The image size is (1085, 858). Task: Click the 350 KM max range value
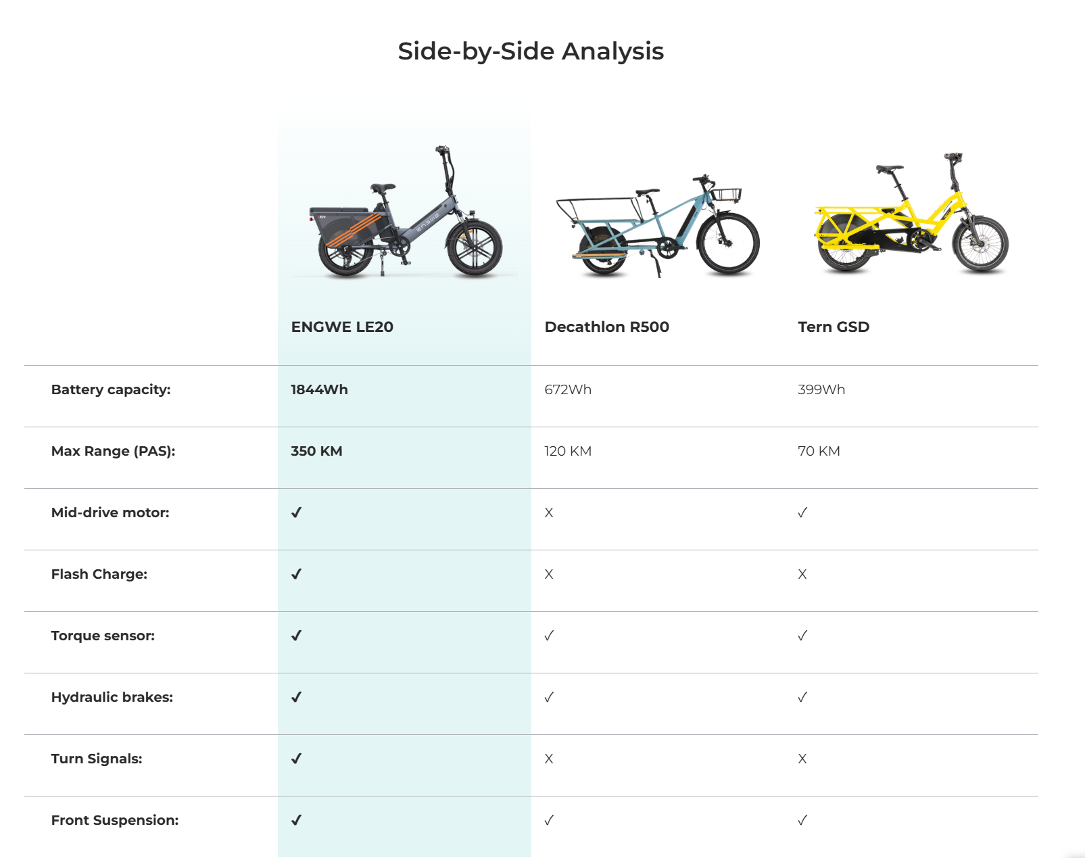pyautogui.click(x=316, y=451)
